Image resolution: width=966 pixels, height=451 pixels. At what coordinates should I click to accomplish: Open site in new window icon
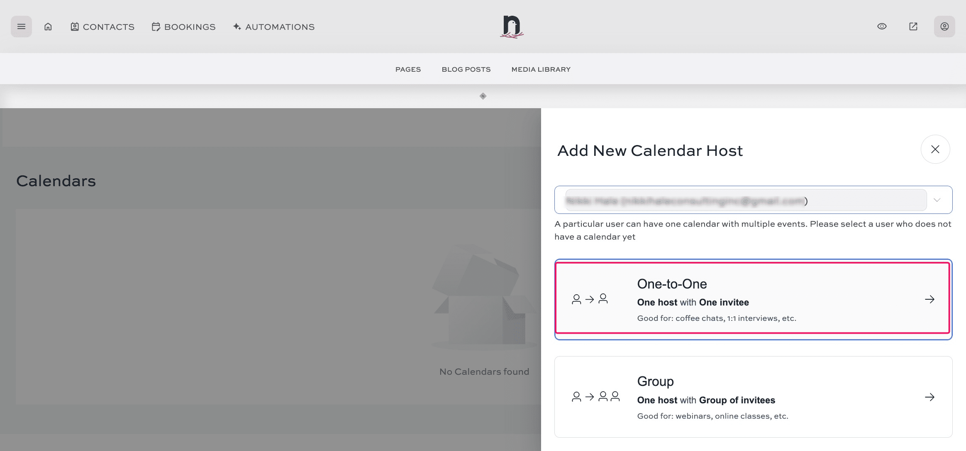tap(913, 27)
